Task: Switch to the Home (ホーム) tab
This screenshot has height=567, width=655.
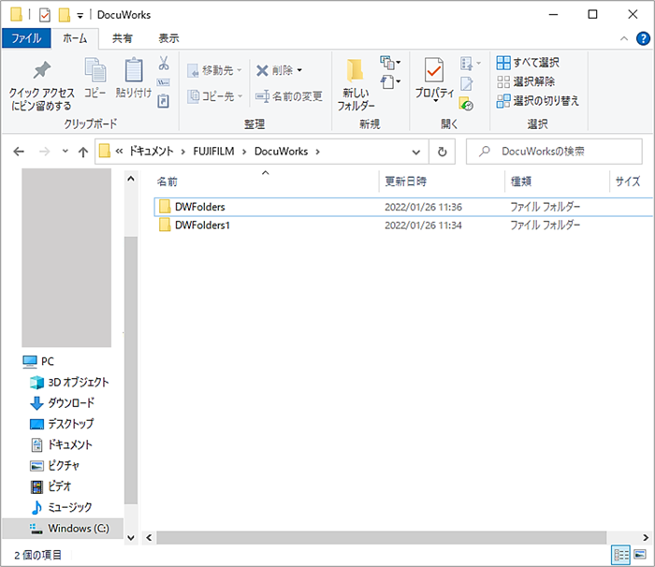Action: pyautogui.click(x=75, y=38)
